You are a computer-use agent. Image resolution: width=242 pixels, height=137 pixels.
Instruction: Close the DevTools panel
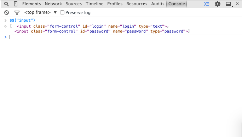coord(237,4)
